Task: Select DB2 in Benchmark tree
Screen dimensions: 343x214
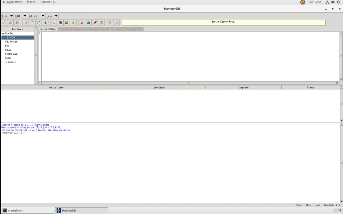Action: coord(7,46)
